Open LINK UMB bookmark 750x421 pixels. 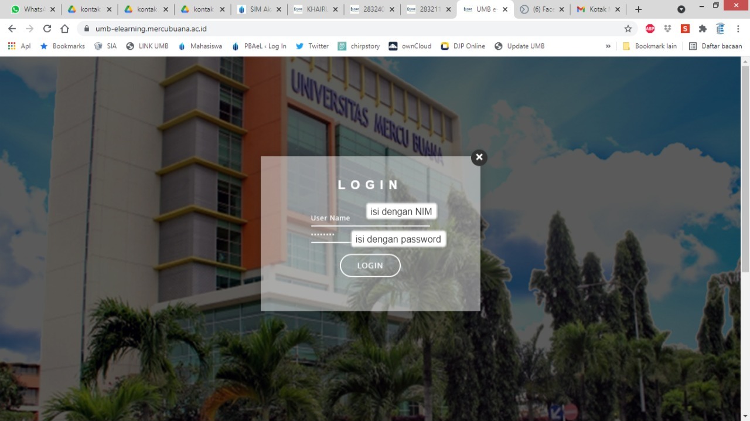pyautogui.click(x=147, y=46)
